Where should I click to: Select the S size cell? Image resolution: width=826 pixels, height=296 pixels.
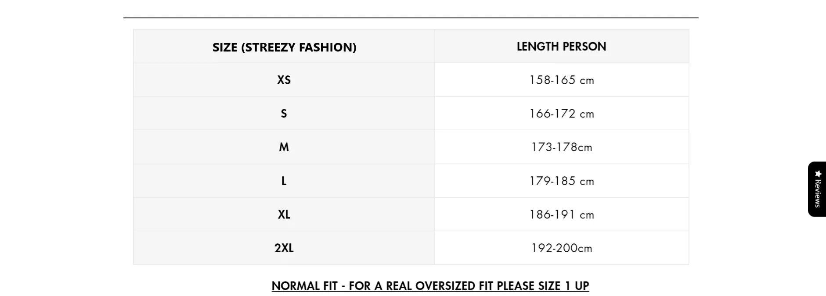[284, 114]
